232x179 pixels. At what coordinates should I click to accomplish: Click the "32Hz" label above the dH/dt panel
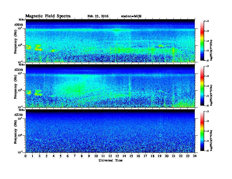tap(22, 20)
